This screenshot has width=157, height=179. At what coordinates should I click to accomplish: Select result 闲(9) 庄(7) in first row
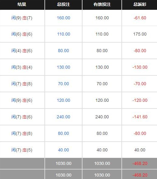coord(22,18)
